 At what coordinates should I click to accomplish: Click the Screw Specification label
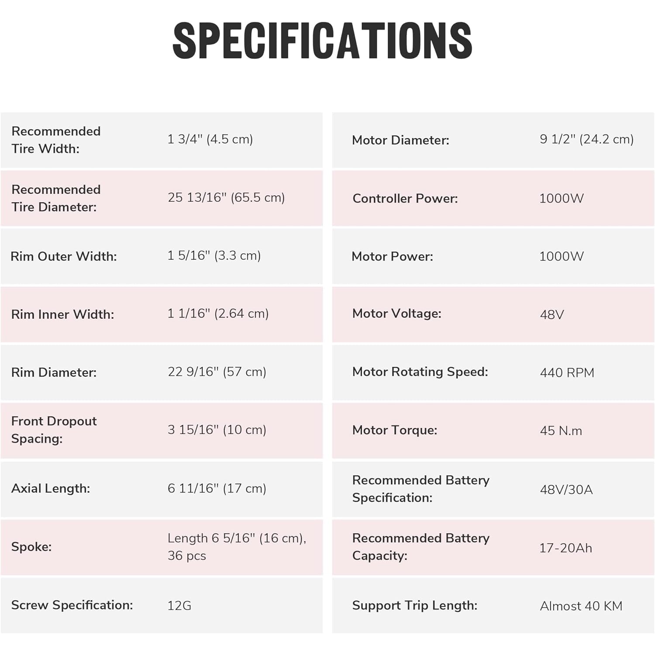click(x=72, y=605)
